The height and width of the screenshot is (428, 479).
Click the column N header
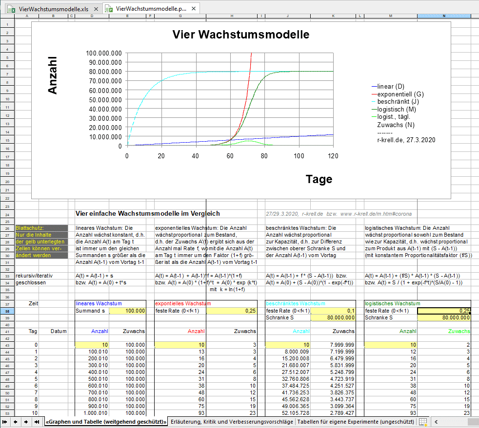(444, 16)
